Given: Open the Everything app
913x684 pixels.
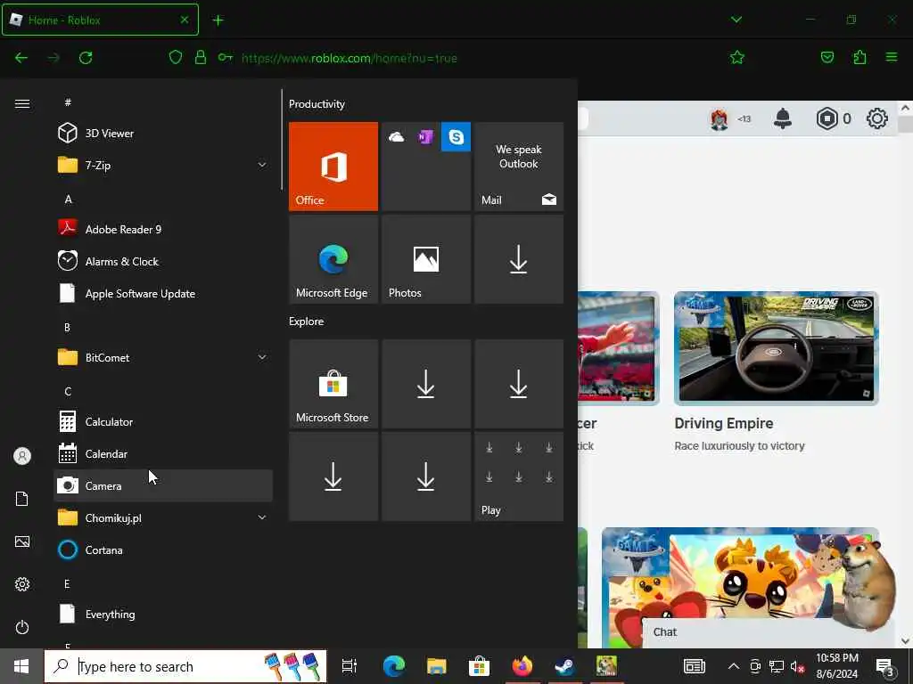Looking at the screenshot, I should click(x=163, y=615).
